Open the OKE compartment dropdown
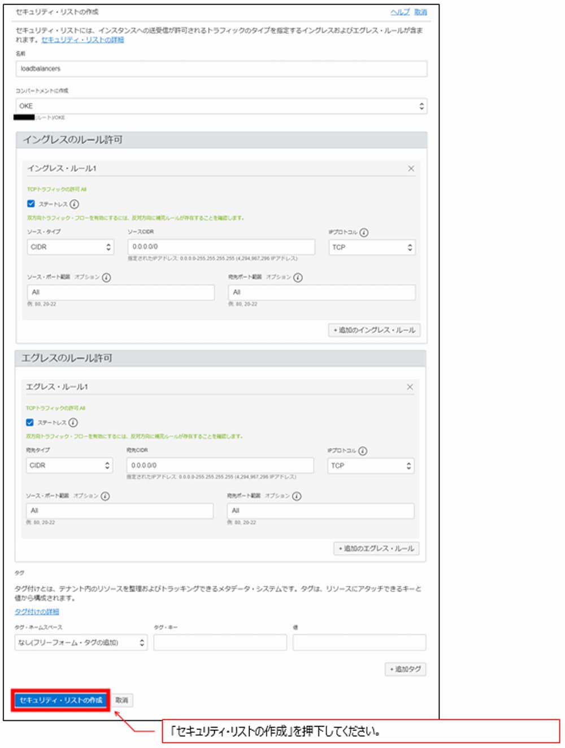The height and width of the screenshot is (748, 565). (221, 106)
